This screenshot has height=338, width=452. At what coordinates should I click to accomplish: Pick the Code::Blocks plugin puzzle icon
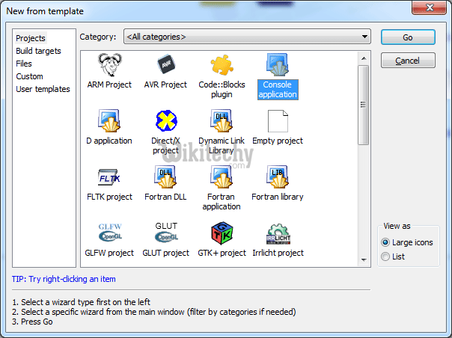[222, 64]
